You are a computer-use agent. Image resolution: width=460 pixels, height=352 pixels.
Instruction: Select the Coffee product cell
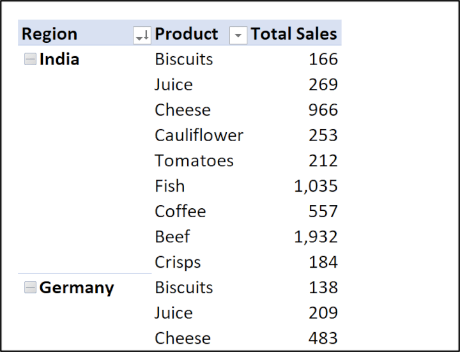point(180,211)
